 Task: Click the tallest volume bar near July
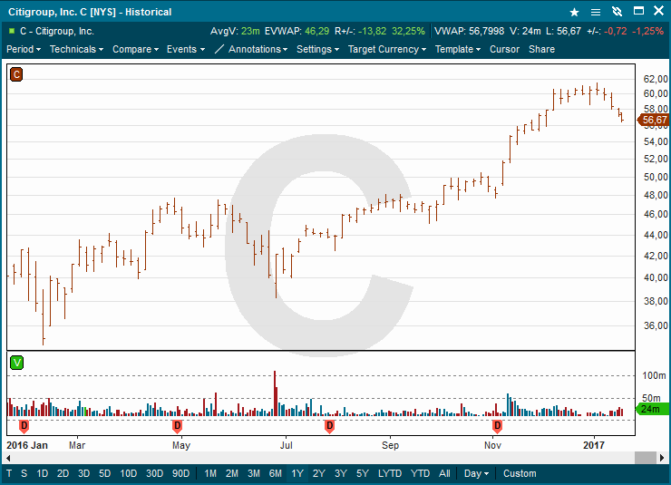[275, 393]
